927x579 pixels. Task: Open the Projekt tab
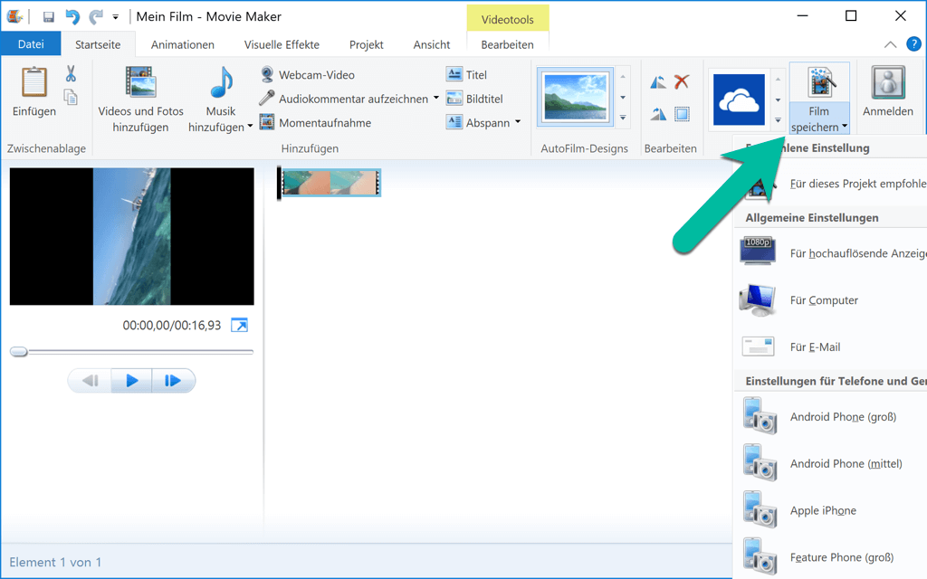click(x=367, y=45)
